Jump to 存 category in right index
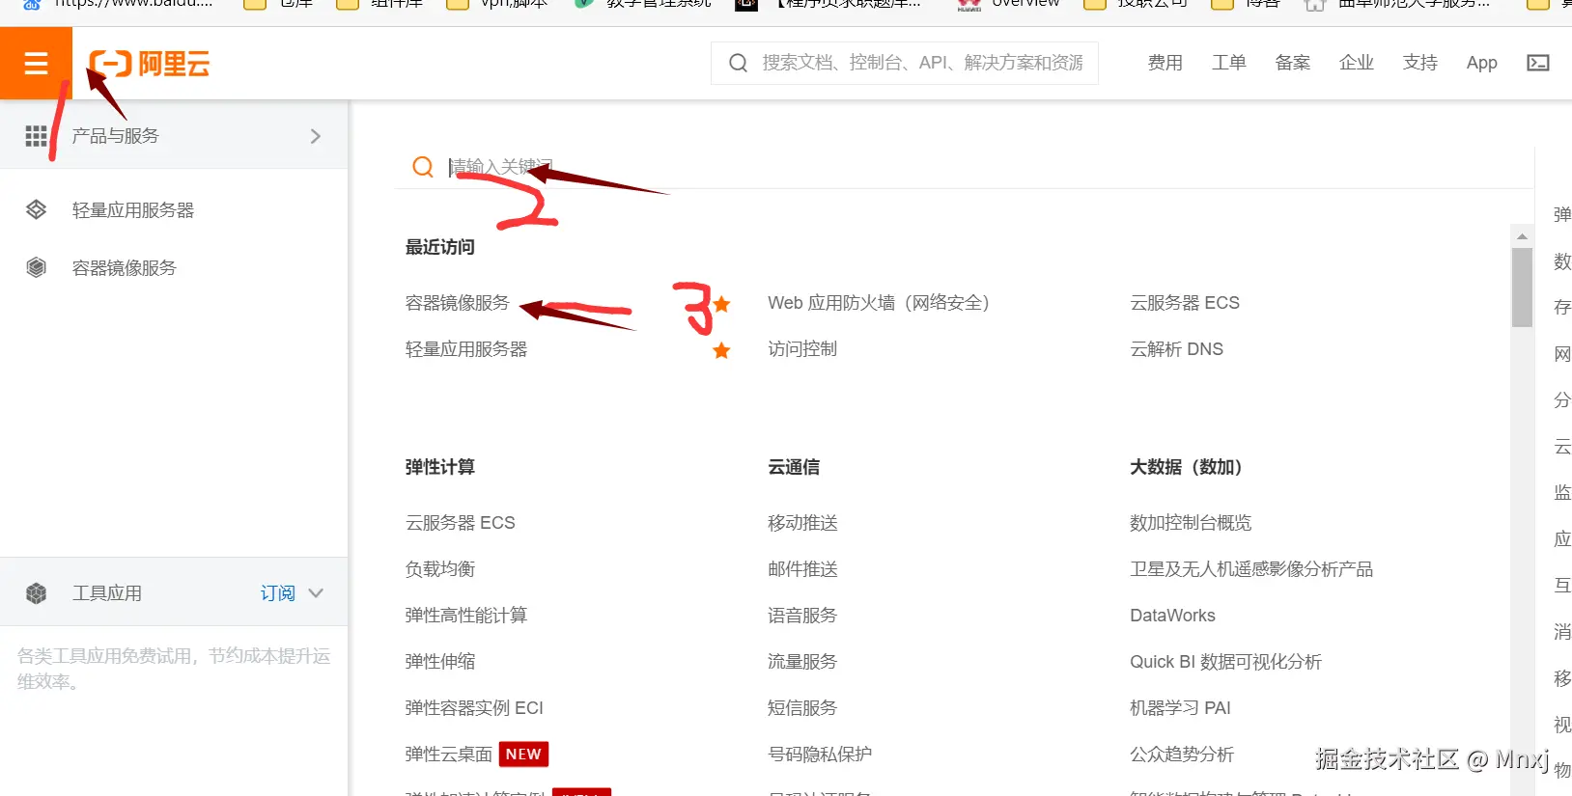 [1562, 307]
